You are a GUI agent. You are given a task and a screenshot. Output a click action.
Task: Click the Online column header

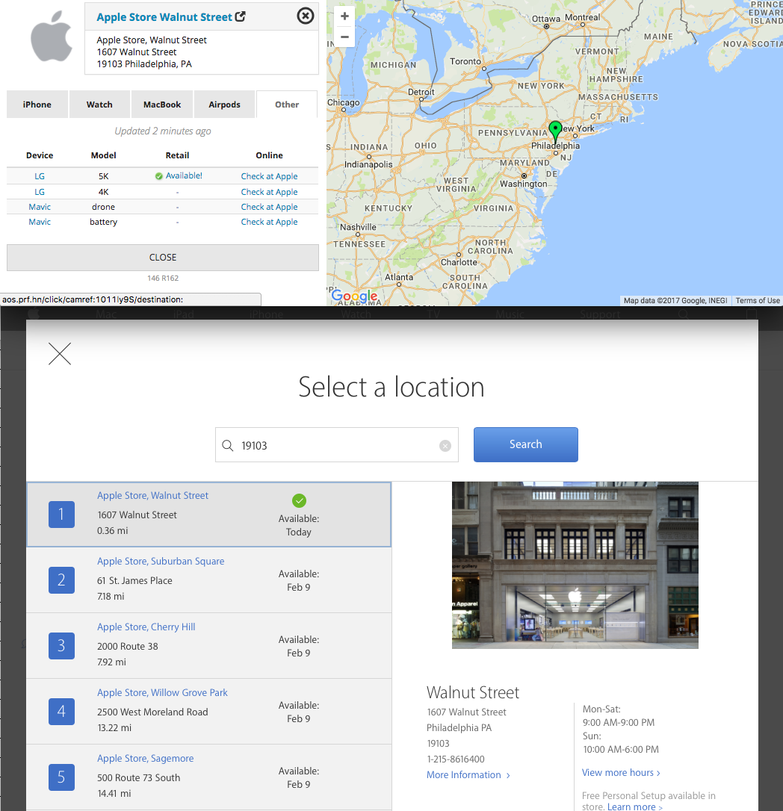click(x=269, y=155)
